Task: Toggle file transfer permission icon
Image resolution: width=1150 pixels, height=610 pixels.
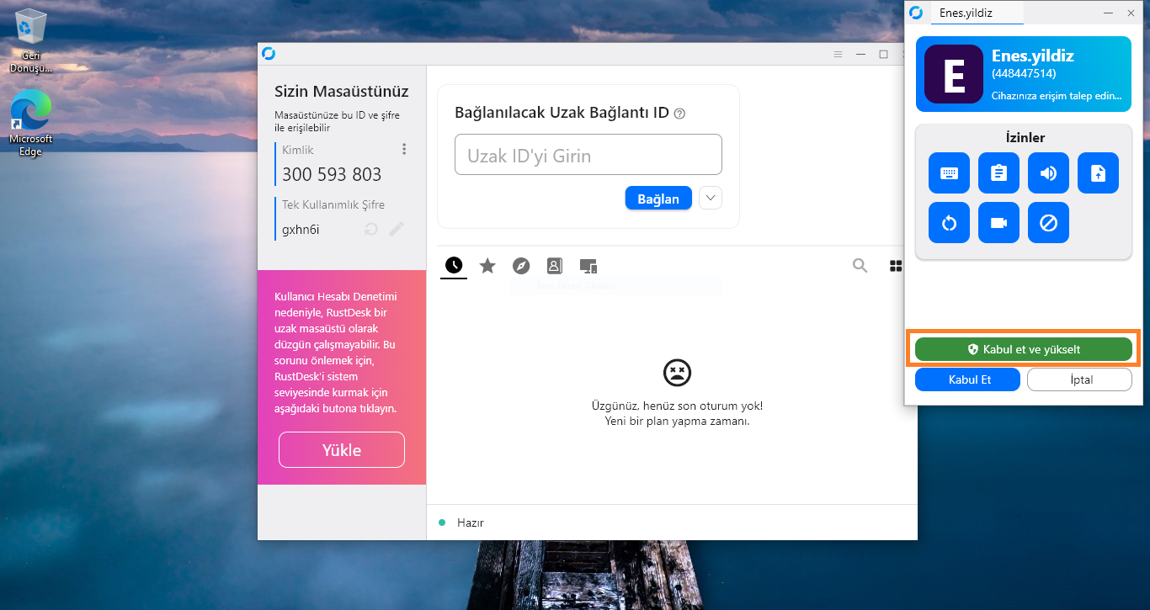Action: (x=1098, y=173)
